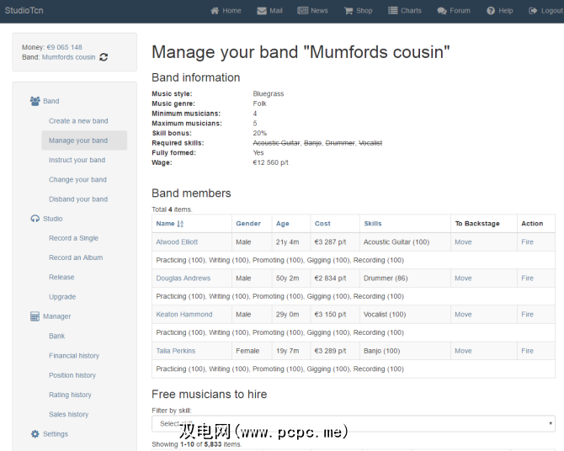
Task: Fire Douglas Andrews
Action: [527, 279]
